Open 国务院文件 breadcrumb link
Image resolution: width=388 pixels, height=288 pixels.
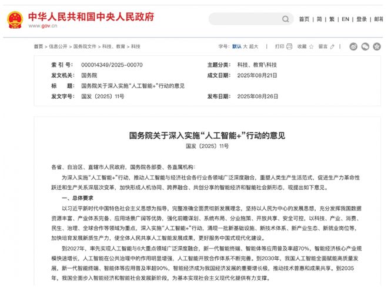coord(84,46)
